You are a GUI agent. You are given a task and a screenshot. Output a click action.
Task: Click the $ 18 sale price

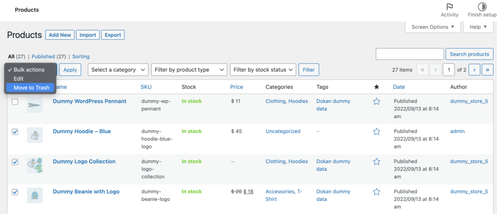pyautogui.click(x=248, y=192)
